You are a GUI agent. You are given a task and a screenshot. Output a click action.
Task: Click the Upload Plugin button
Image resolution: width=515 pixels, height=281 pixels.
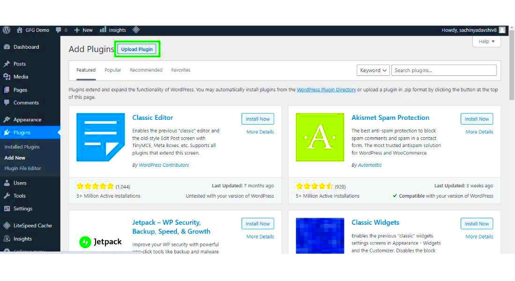[x=137, y=49]
